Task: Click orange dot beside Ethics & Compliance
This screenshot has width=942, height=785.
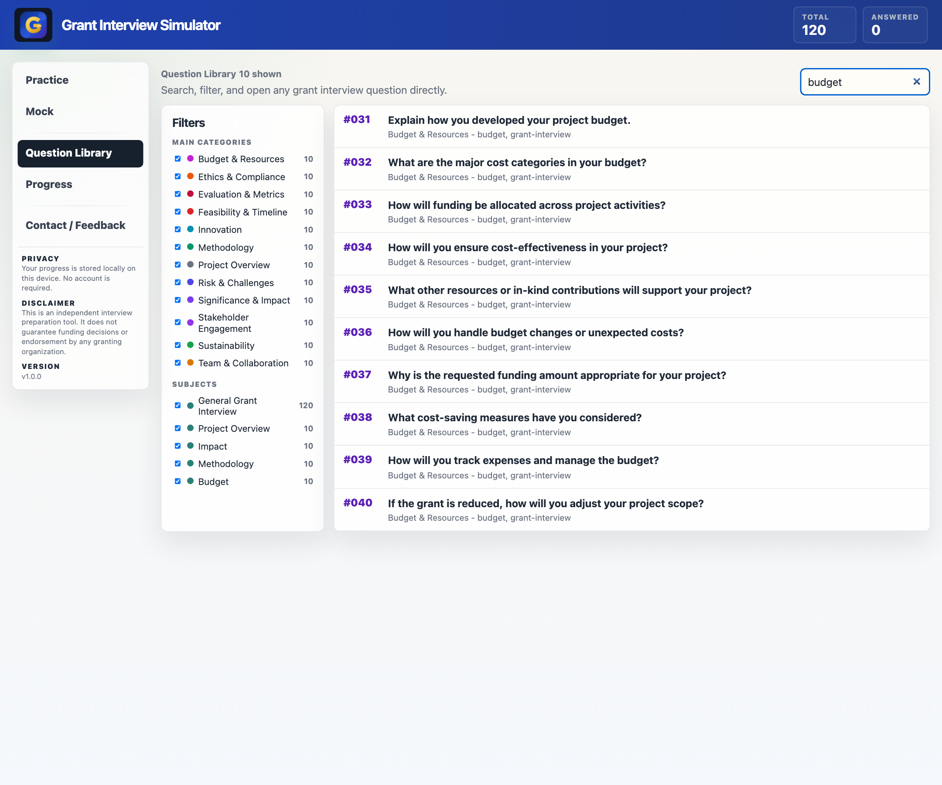Action: 190,176
